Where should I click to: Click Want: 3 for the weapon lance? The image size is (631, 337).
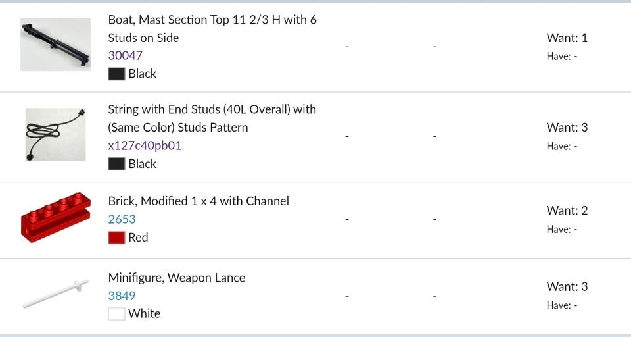567,286
